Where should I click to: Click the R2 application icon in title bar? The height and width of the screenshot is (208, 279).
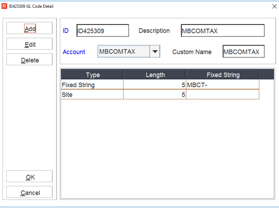pyautogui.click(x=5, y=6)
